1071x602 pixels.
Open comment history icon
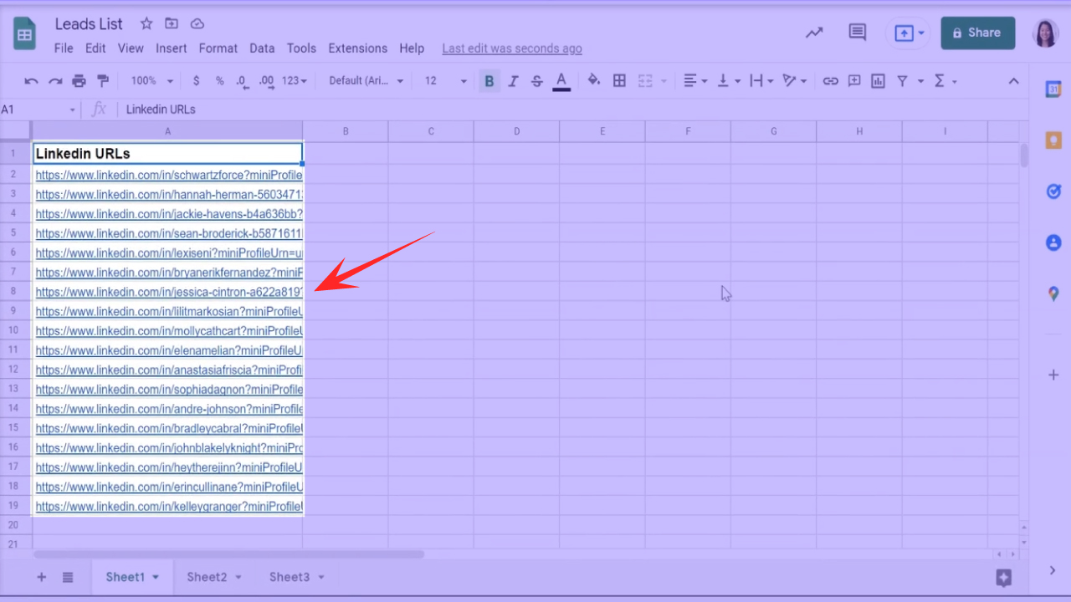[x=858, y=33]
